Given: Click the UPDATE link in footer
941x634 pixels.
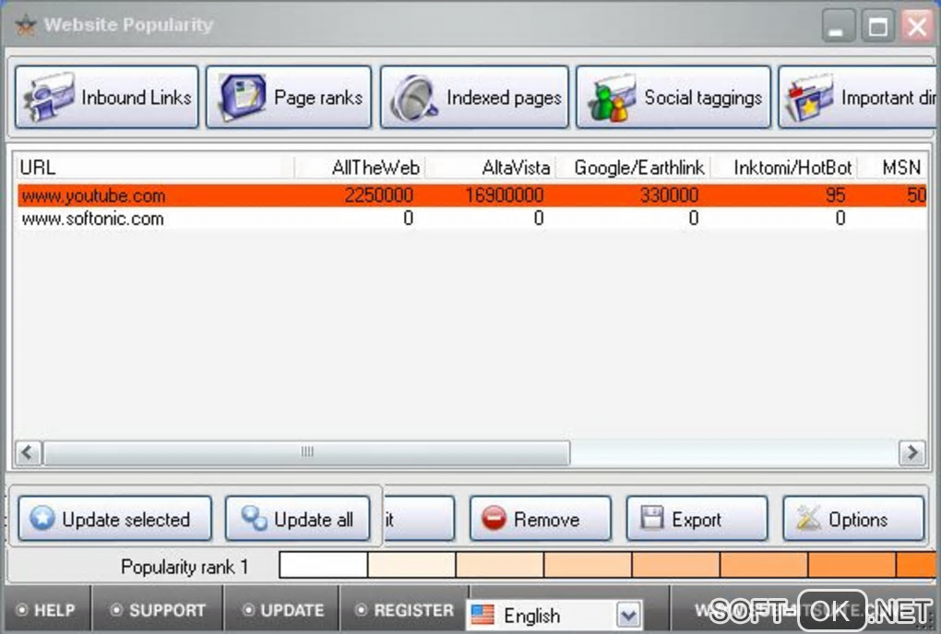Looking at the screenshot, I should (283, 610).
